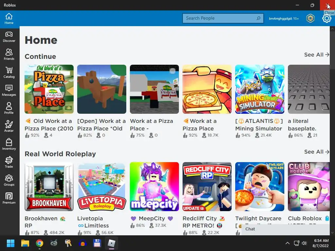Open File Explorer from taskbar
Viewport: 335px width, 251px height.
coord(25,243)
